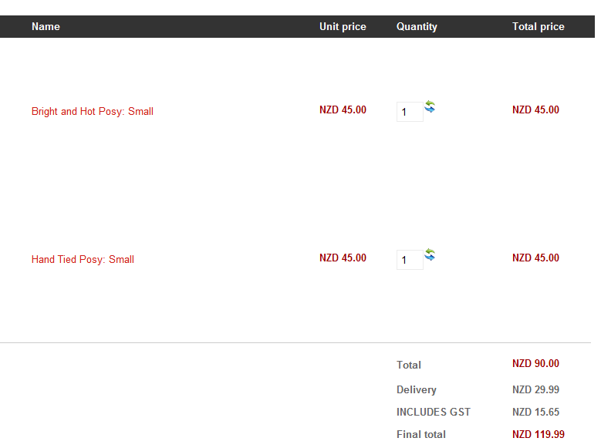Click the NZD 90.00 subtotal amount
Image resolution: width=601 pixels, height=448 pixels.
coord(535,363)
